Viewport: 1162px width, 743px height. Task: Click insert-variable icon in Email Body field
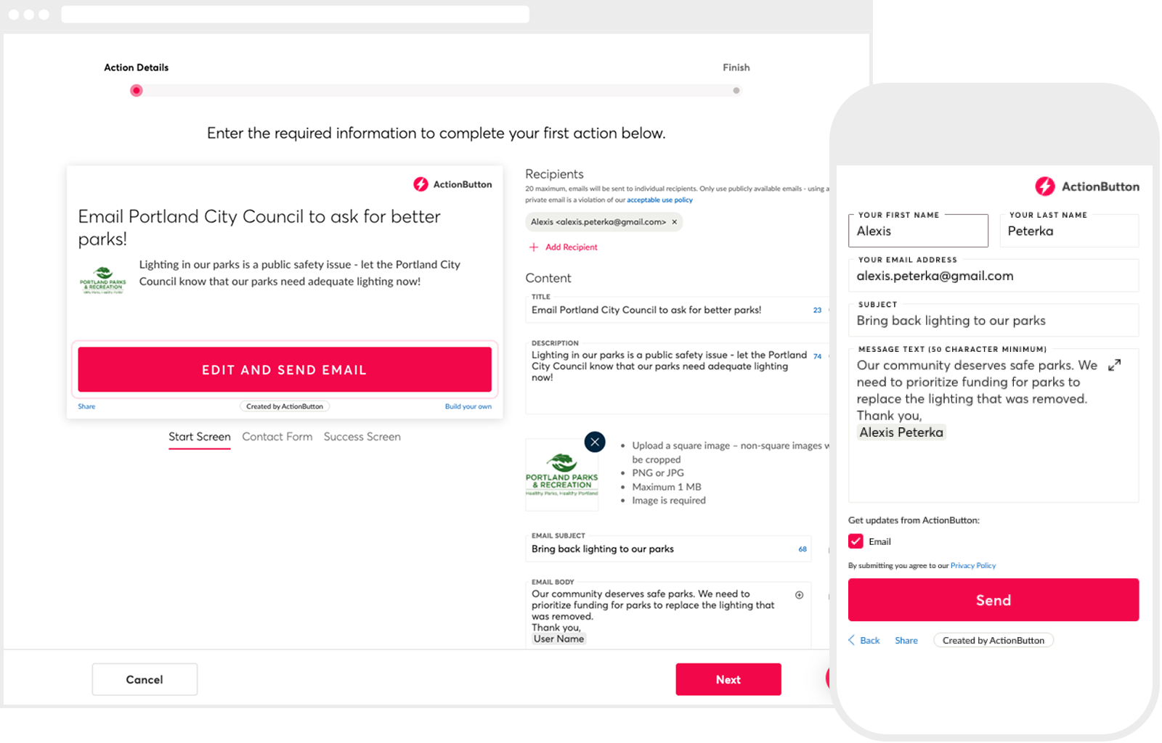coord(799,595)
